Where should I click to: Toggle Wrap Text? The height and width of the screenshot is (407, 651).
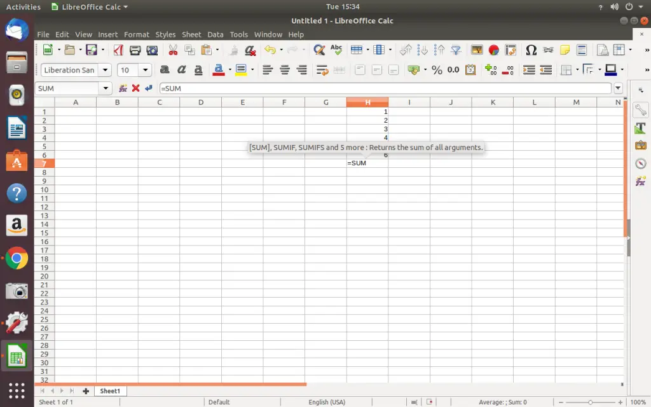coord(322,70)
